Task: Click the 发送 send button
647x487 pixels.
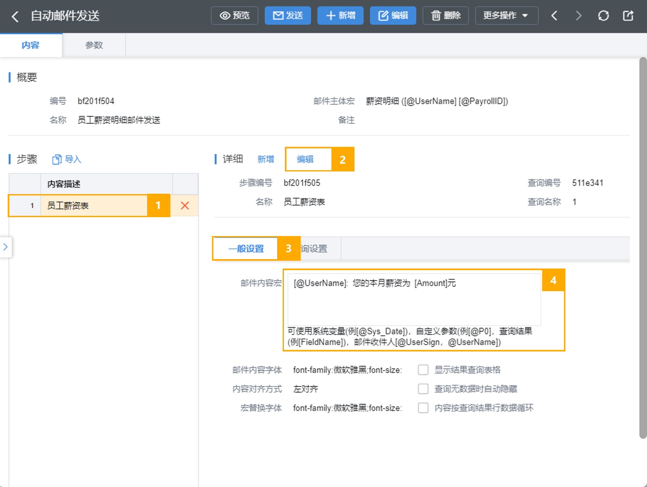Action: [288, 15]
